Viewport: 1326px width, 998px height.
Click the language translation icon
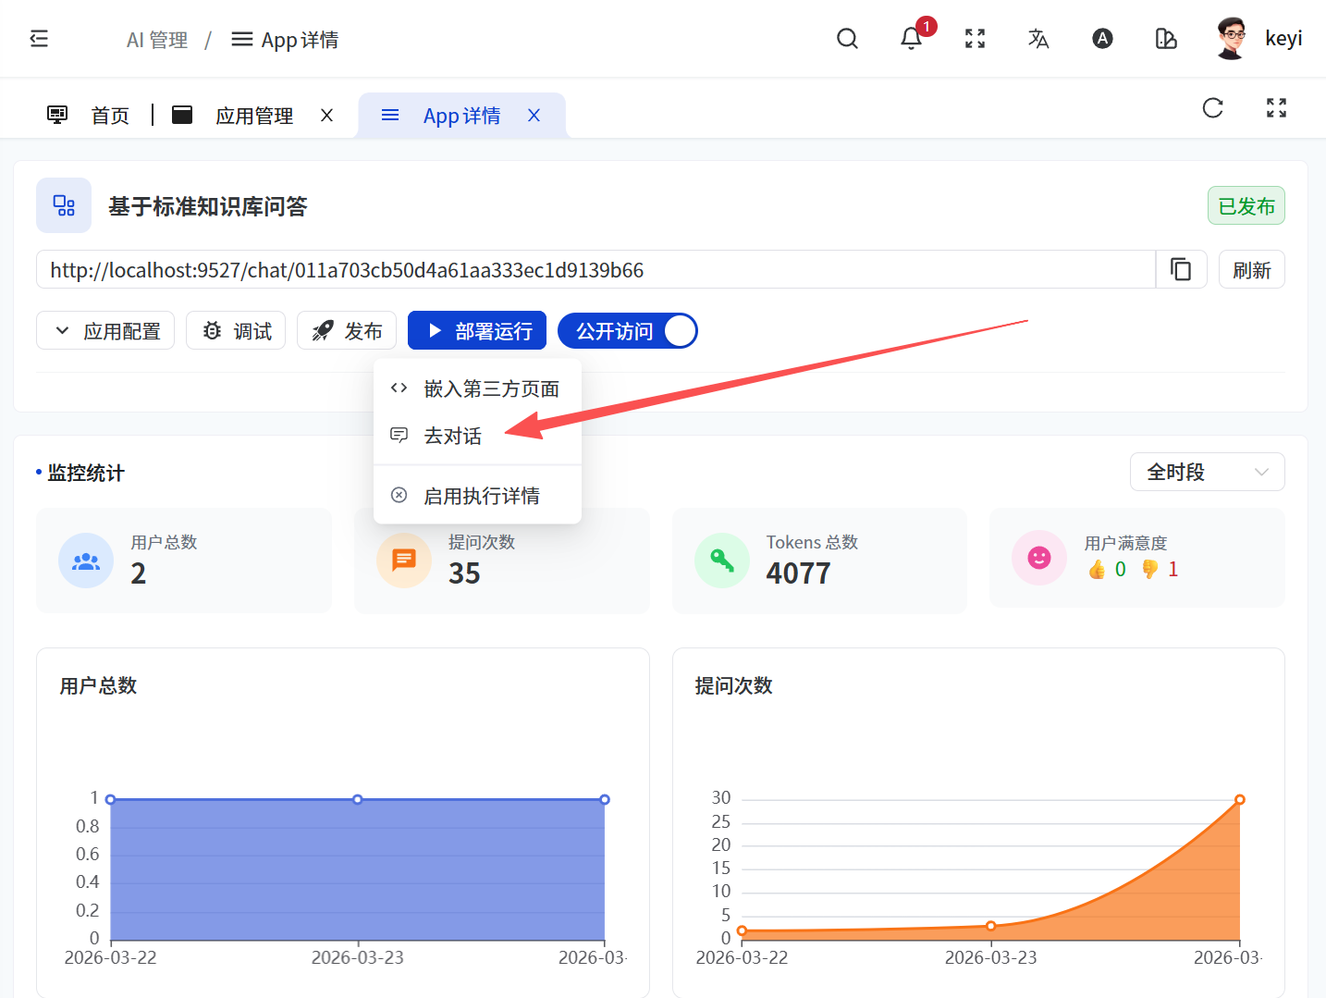point(1038,39)
